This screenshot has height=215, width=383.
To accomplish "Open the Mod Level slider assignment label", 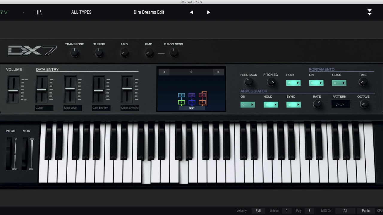I will point(72,108).
